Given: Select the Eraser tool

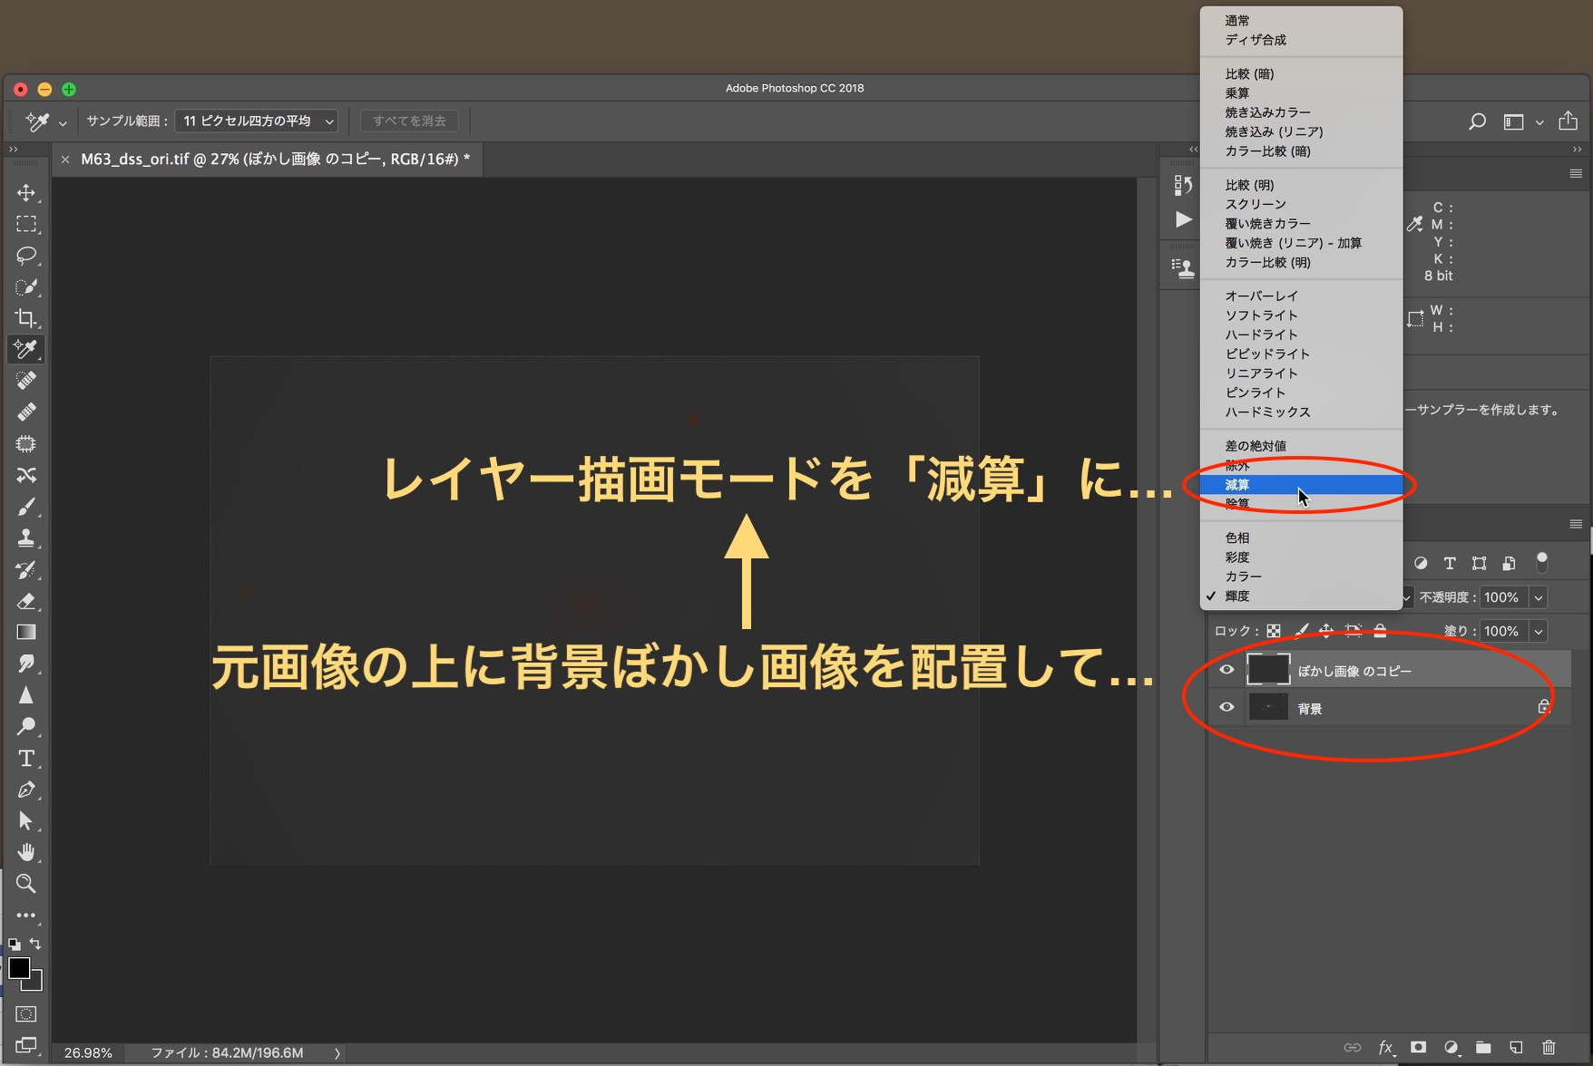Looking at the screenshot, I should [26, 601].
